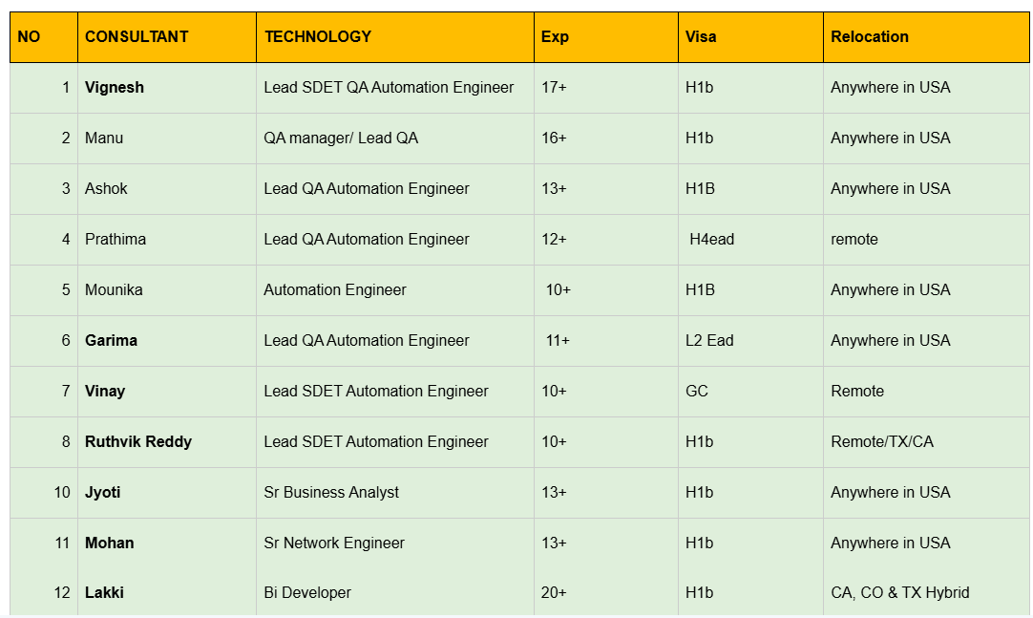The width and height of the screenshot is (1033, 618).
Task: Select the Exp header cell
Action: (555, 37)
